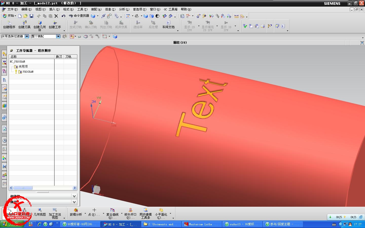
Task: Open the 点 point tool
Action: click(94, 212)
